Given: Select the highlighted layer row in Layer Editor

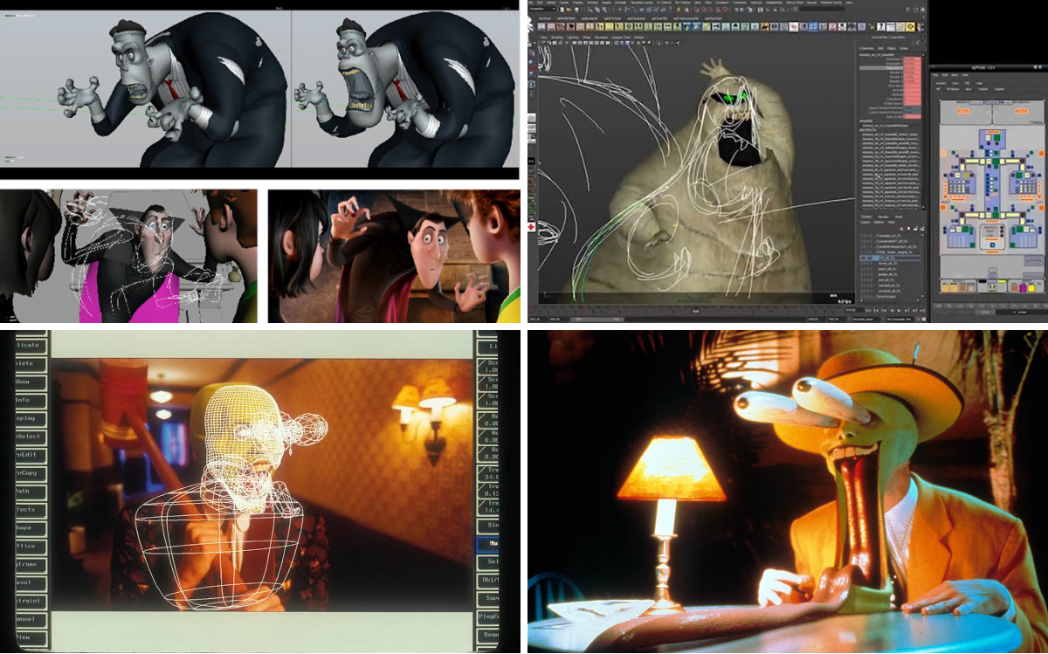Looking at the screenshot, I should click(x=889, y=259).
